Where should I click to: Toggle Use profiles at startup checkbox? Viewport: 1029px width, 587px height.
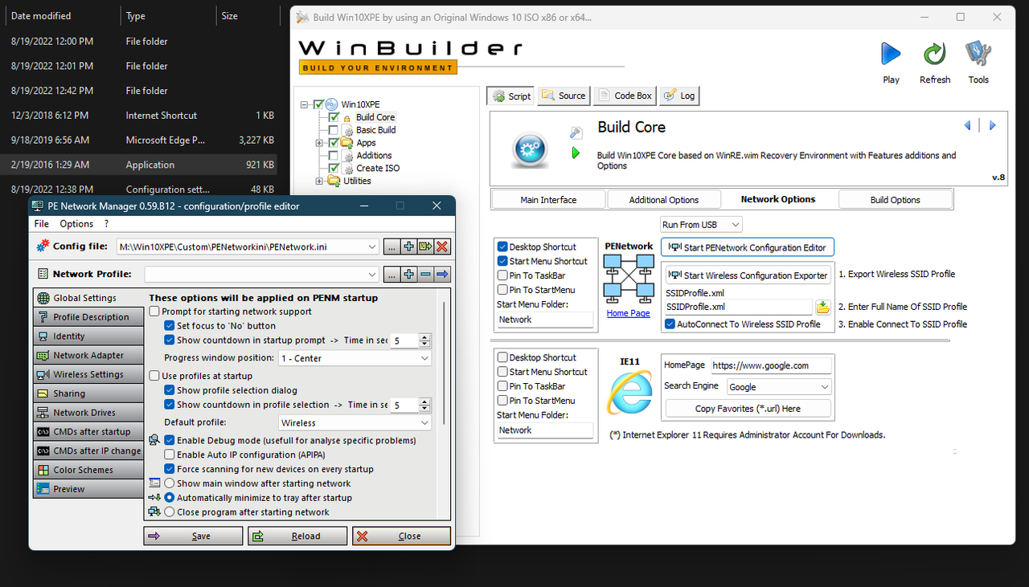[x=154, y=376]
